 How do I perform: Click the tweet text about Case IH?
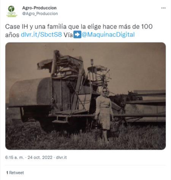pyautogui.click(x=79, y=30)
